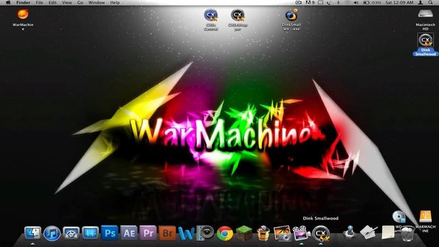
Task: Launch the movie camera app in dock
Action: click(x=301, y=233)
